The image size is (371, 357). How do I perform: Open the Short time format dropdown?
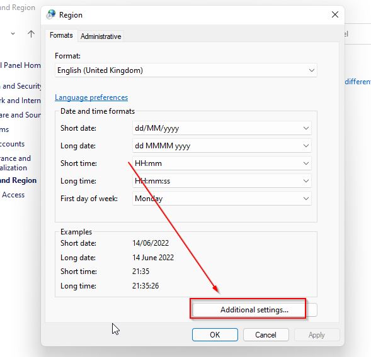[222, 163]
